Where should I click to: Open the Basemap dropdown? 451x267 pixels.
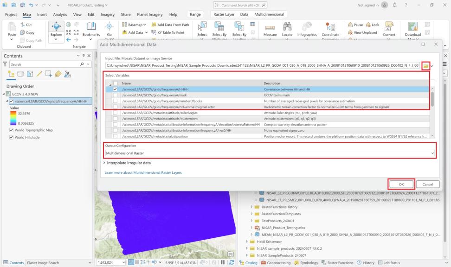(134, 25)
